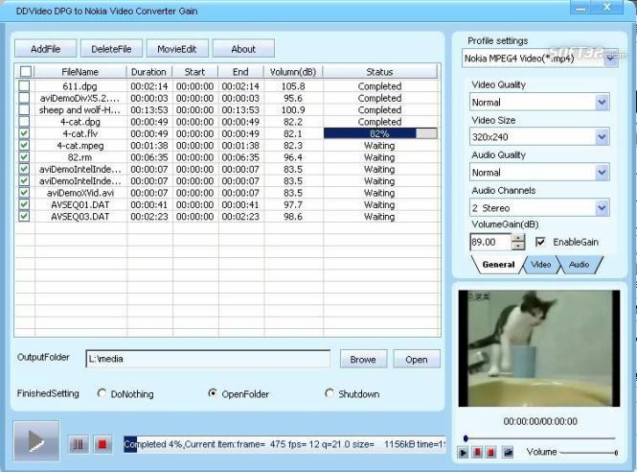Open the Nokia MPEG4 Video profile dropdown
Viewport: 637px width, 472px height.
click(x=610, y=59)
